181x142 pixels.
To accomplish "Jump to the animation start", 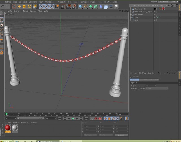I will (x=59, y=118).
